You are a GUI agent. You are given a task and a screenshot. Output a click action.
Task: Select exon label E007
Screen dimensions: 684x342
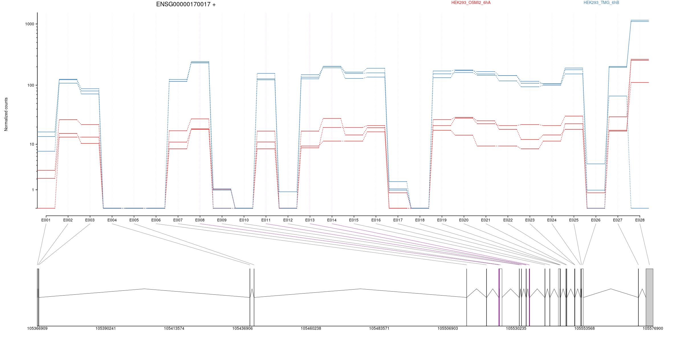(x=178, y=220)
